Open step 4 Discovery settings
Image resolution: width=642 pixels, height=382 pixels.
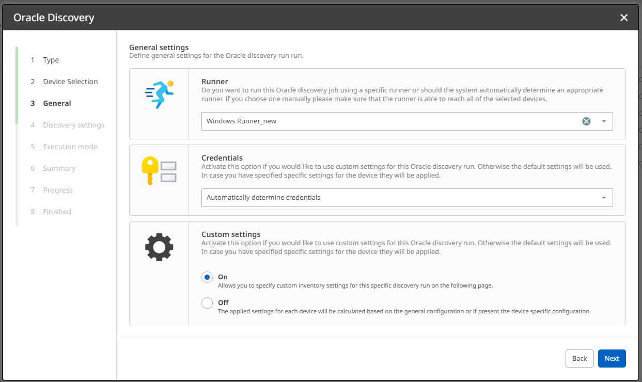[73, 125]
